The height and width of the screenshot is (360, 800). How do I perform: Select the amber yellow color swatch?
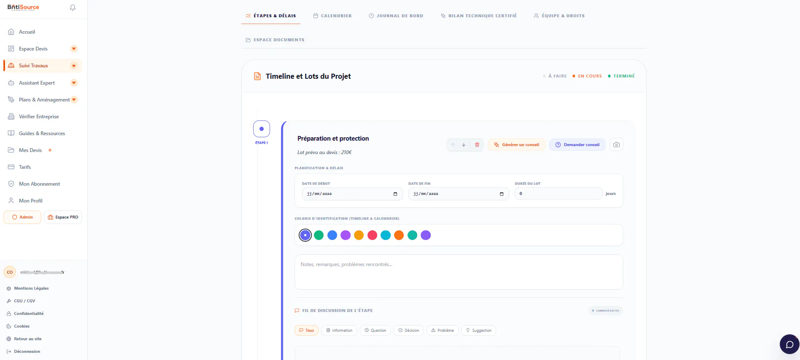[359, 235]
